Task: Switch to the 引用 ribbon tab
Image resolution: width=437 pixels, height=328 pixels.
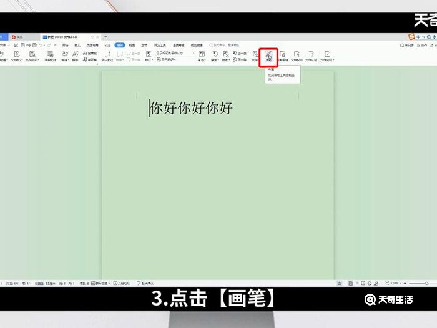Action: 107,45
